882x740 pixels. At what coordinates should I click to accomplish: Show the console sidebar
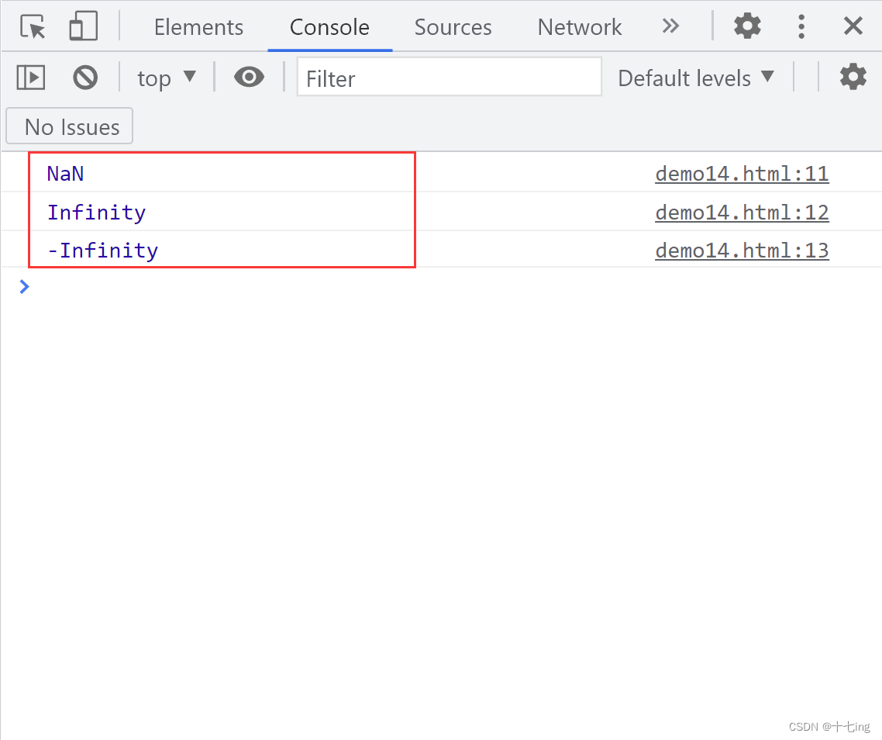(x=31, y=78)
